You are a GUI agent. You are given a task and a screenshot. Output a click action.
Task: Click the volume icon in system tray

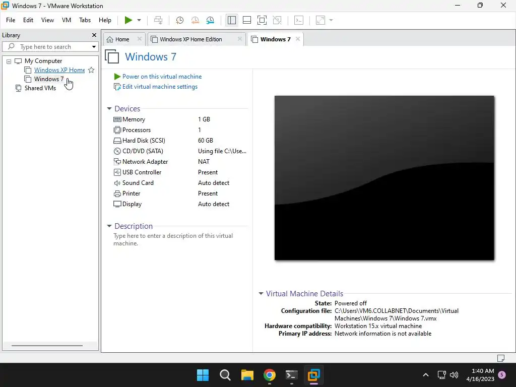click(x=454, y=375)
